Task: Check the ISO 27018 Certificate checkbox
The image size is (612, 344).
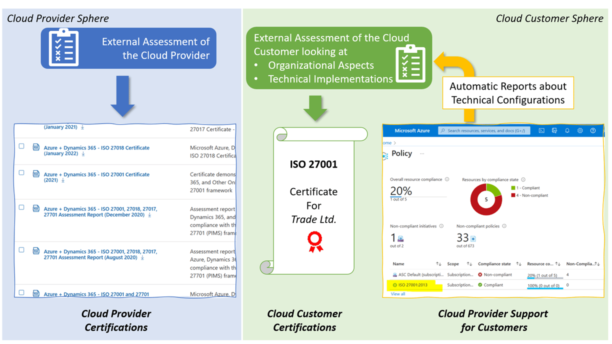Action: 21,146
